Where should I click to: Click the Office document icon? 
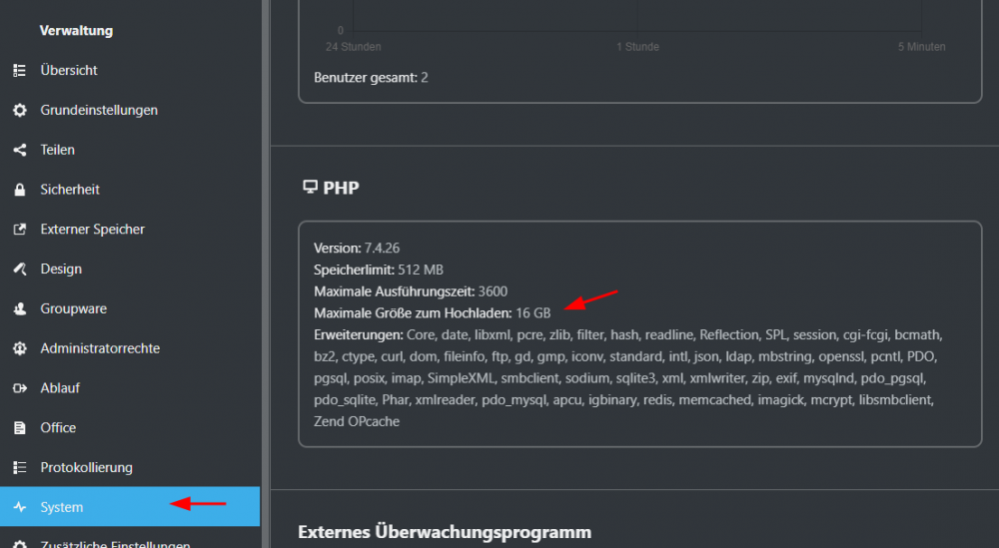pos(20,427)
